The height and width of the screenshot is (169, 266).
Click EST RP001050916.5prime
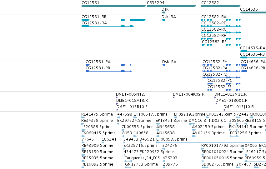click(x=203, y=162)
